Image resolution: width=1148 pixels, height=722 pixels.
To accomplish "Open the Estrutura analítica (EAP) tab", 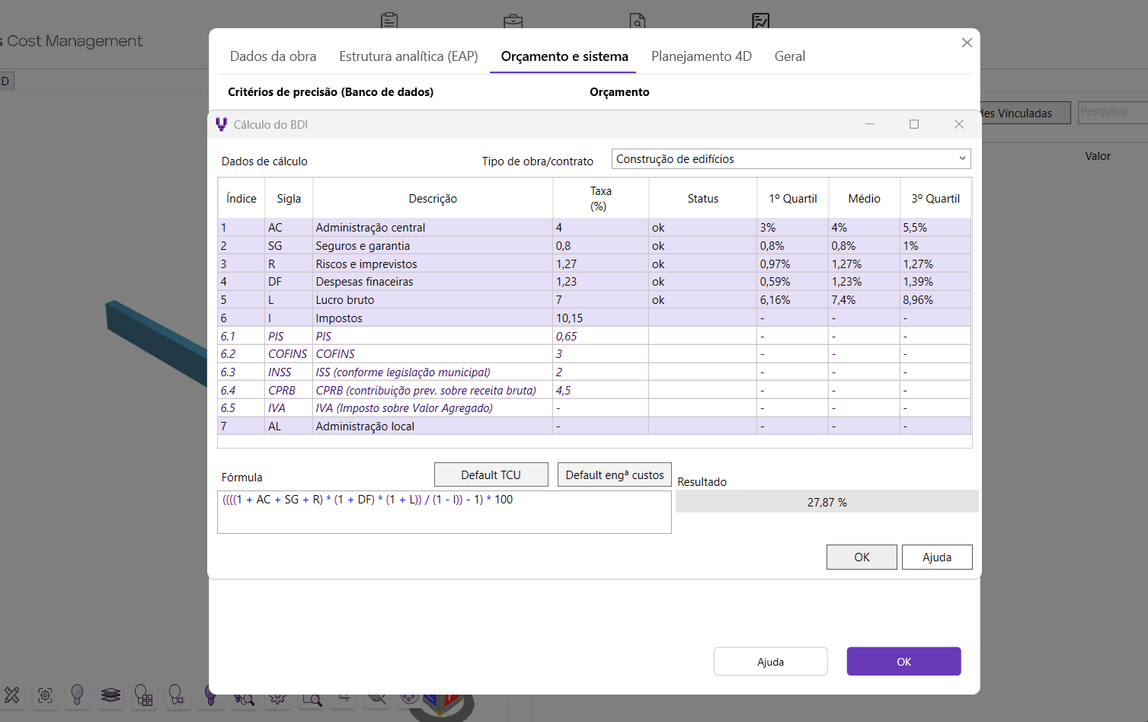I will point(408,56).
